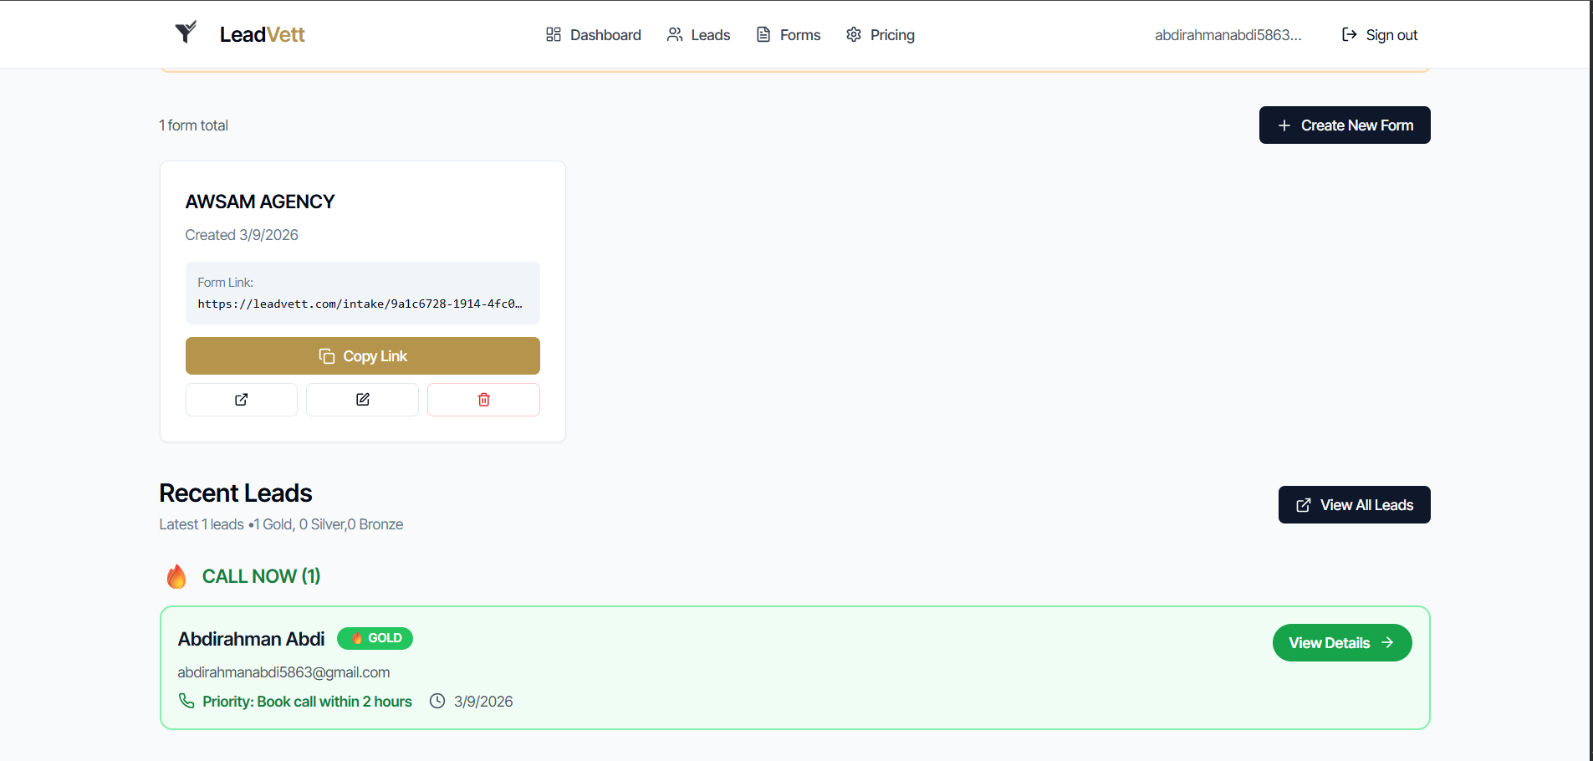
Task: Click the account email abdirahmanabdi5863...
Action: click(1228, 35)
